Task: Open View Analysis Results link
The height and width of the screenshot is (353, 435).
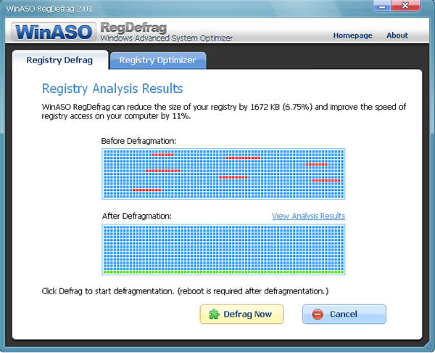Action: pyautogui.click(x=309, y=216)
